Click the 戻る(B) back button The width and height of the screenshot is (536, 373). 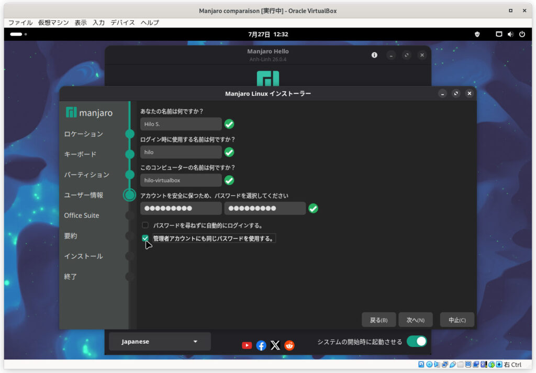[x=379, y=320]
